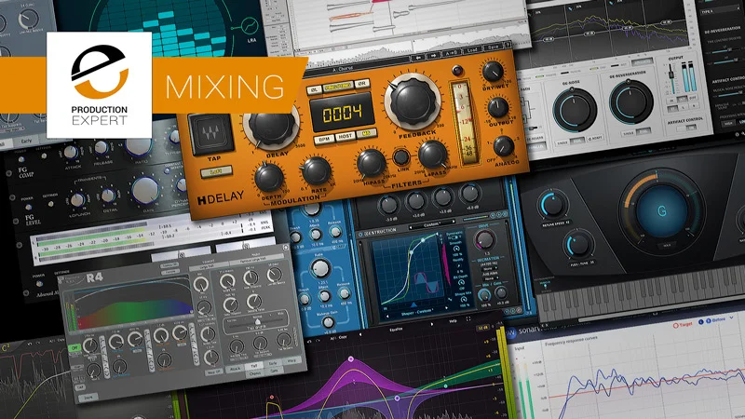This screenshot has width=745, height=419.
Task: Click the FG Comp RATIO knob
Action: pos(138,147)
